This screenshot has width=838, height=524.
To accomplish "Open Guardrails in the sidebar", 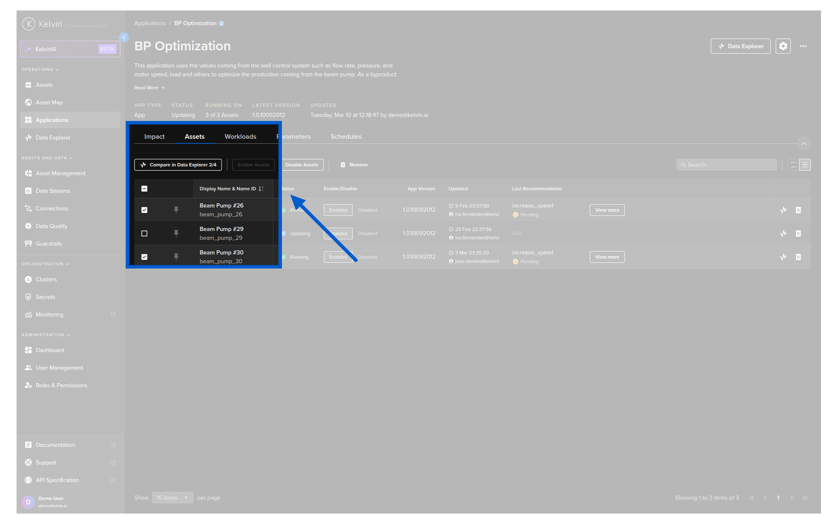I will coord(48,244).
